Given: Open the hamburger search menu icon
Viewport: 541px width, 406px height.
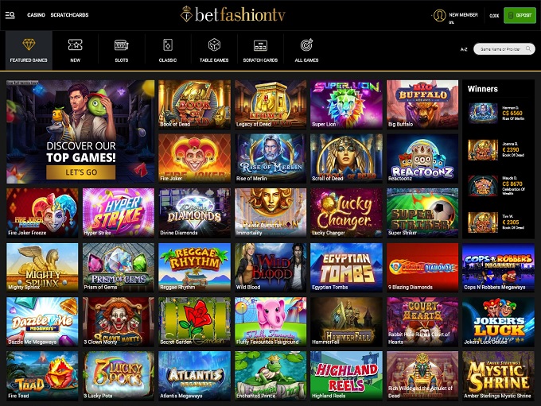Looking at the screenshot, I should [x=10, y=15].
